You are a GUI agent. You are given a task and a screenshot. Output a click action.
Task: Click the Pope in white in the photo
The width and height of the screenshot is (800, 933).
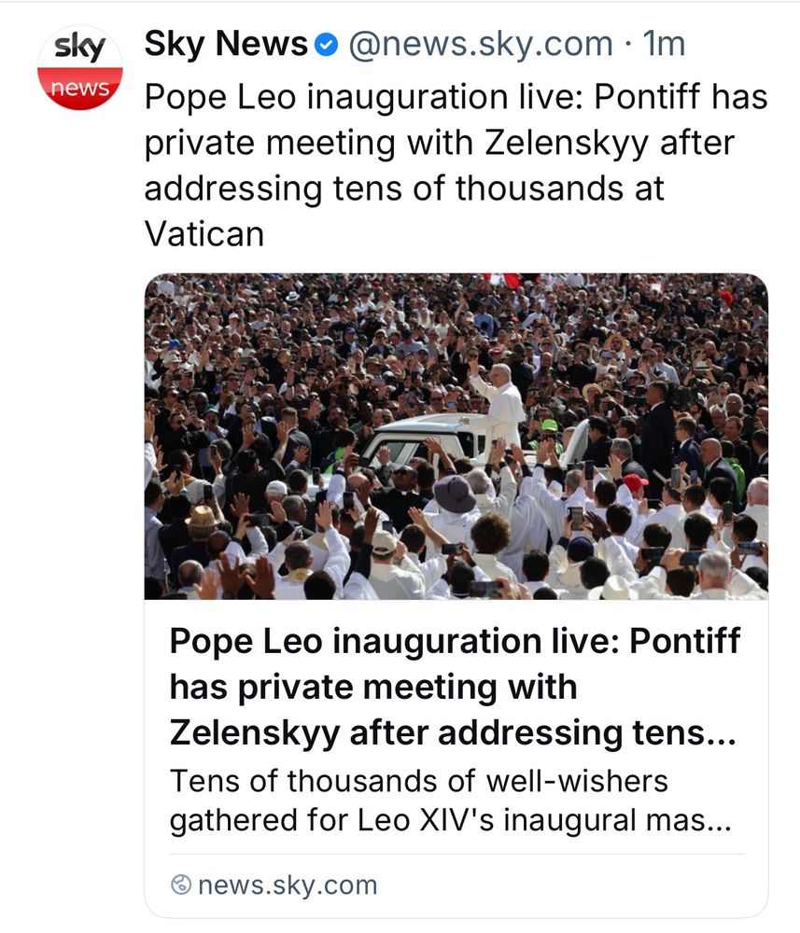[500, 405]
